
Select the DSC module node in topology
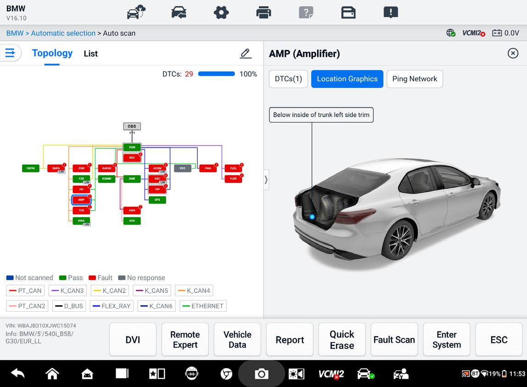(x=157, y=179)
